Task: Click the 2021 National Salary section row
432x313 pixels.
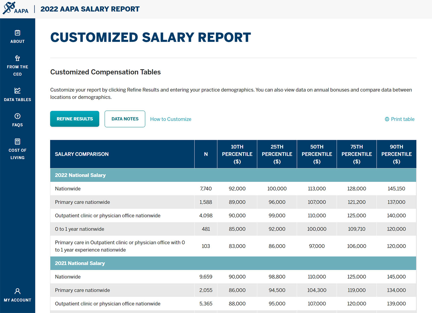Action: (233, 263)
